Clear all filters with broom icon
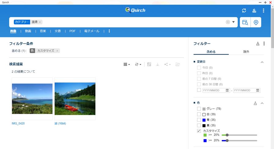Image resolution: width=274 pixels, height=149 pixels. point(258,44)
